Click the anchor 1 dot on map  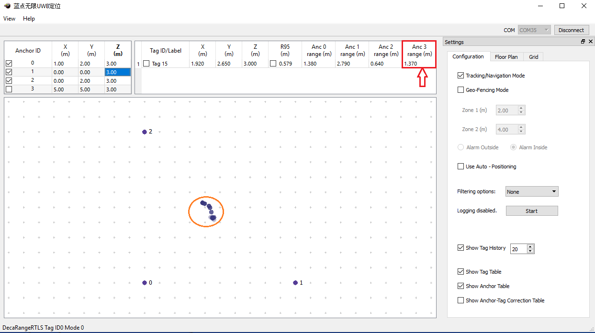[295, 283]
